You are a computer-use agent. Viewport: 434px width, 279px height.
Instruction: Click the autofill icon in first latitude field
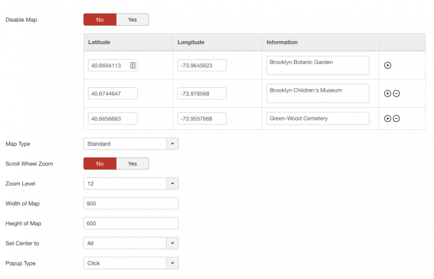pos(132,66)
